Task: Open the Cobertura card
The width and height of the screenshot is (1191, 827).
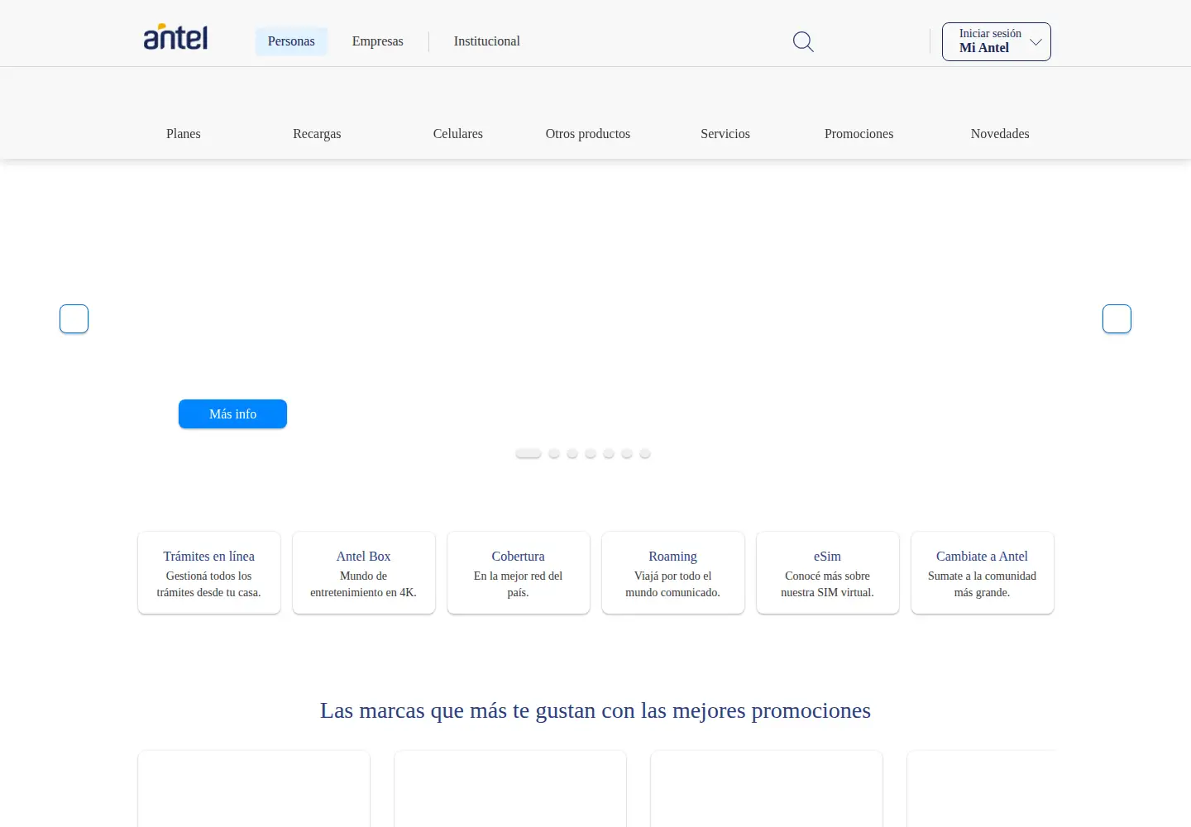Action: tap(519, 573)
